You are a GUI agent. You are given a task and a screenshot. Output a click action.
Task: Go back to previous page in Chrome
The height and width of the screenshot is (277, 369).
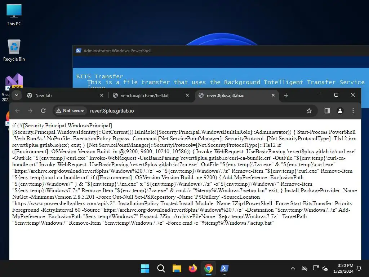[17, 111]
